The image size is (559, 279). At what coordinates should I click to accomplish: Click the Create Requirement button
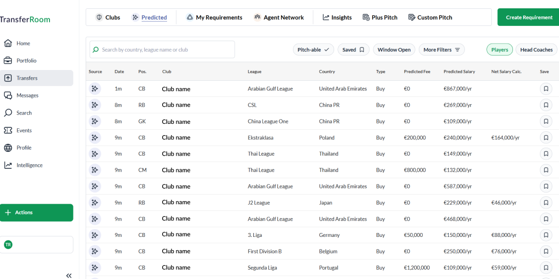[529, 18]
